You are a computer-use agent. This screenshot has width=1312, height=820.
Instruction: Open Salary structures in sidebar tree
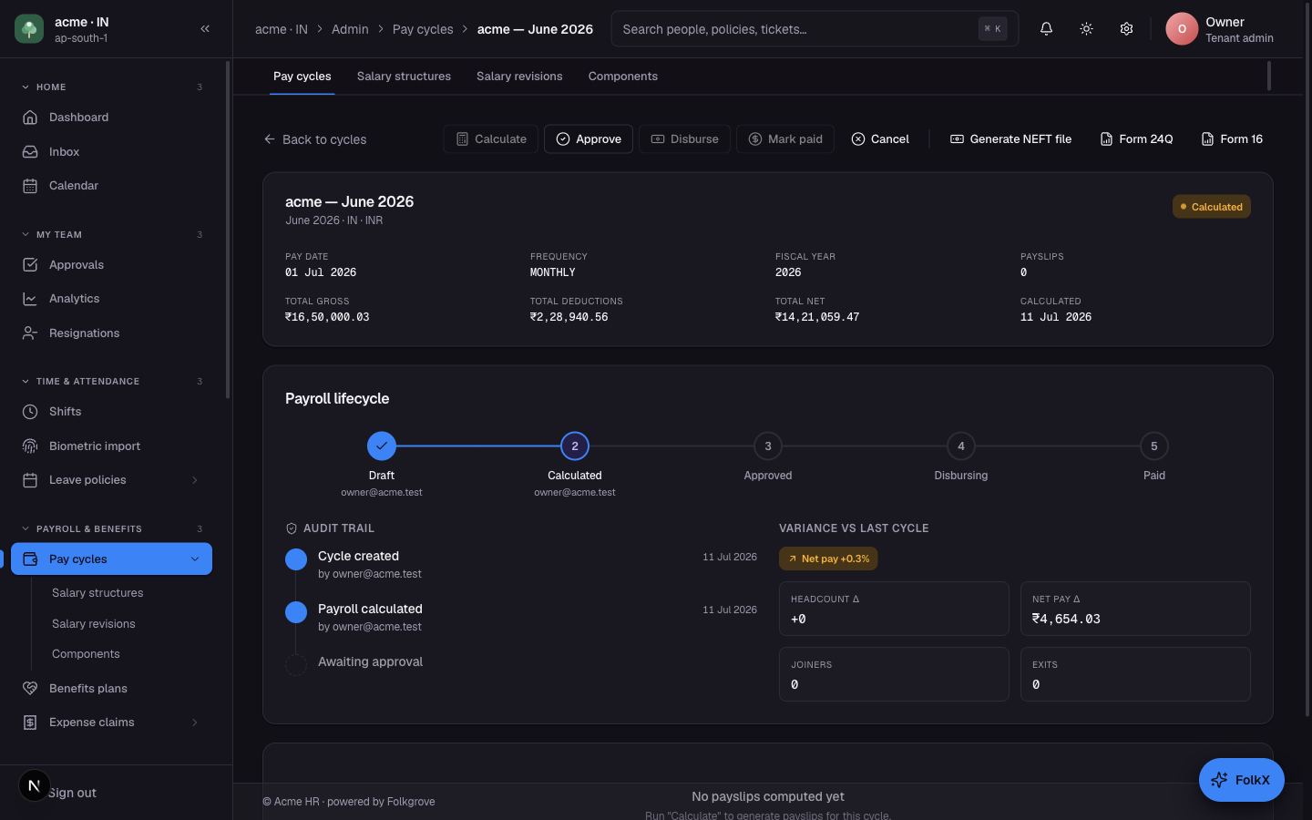click(x=97, y=593)
